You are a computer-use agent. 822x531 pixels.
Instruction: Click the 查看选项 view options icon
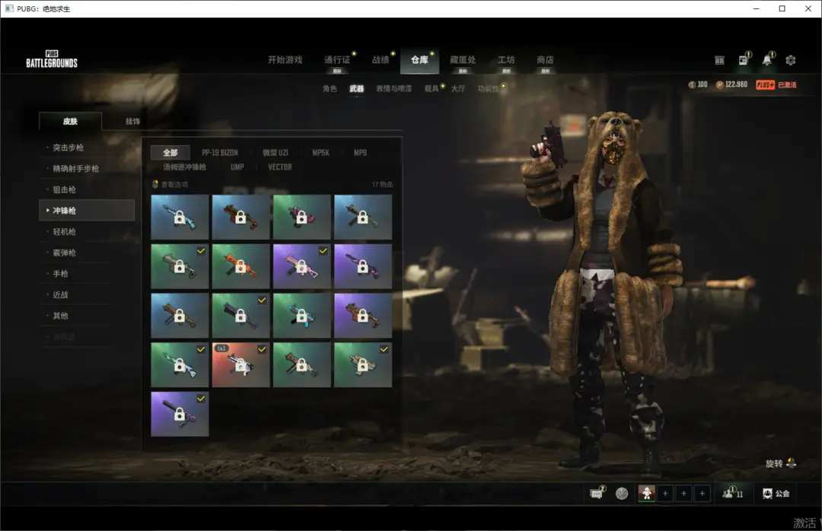click(x=155, y=184)
